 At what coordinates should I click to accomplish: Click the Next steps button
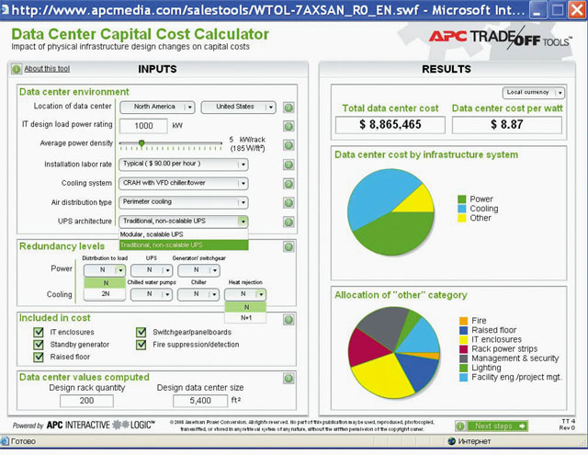tap(497, 426)
